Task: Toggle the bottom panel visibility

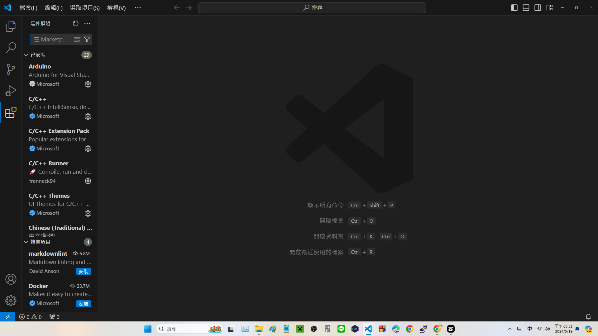Action: click(x=526, y=8)
